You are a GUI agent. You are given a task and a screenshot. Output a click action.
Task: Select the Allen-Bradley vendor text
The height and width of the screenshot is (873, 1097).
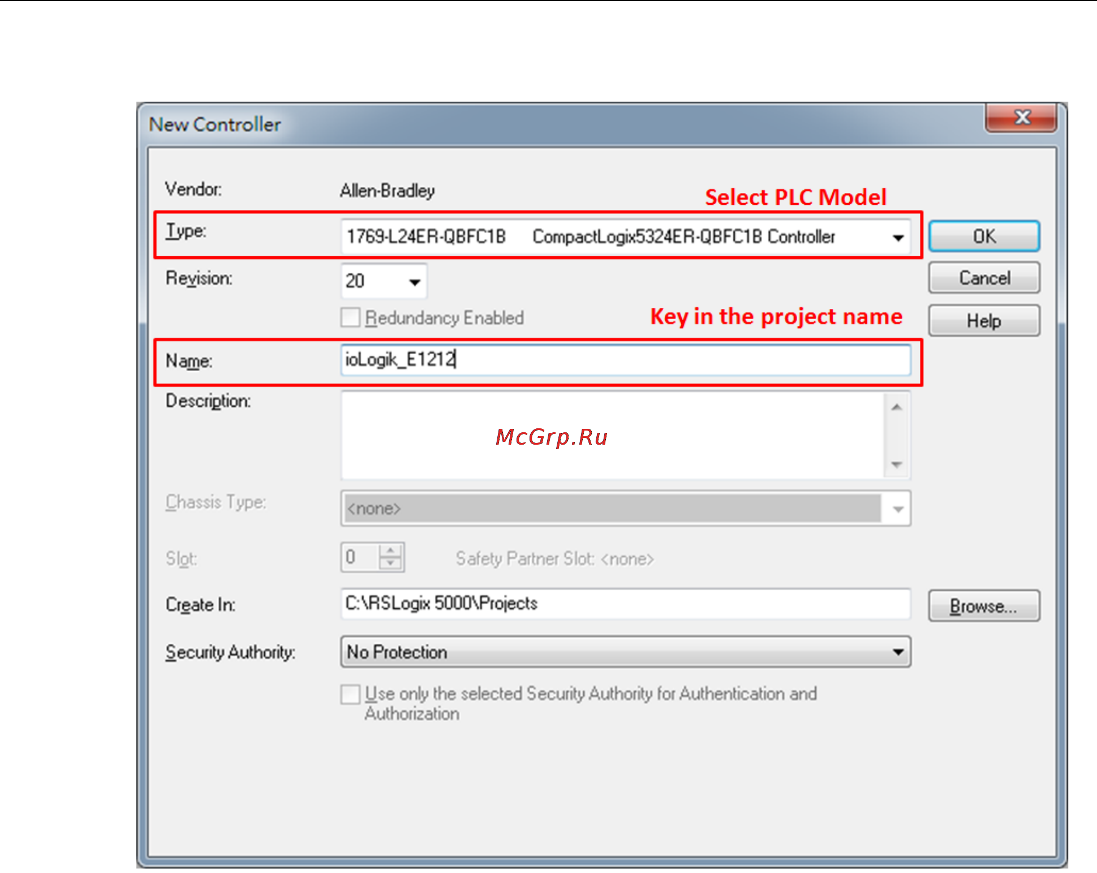point(388,191)
